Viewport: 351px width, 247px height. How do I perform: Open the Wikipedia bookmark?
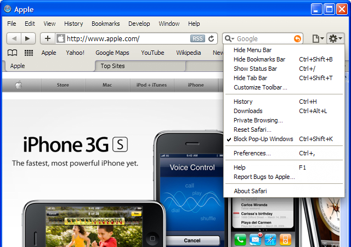coord(189,53)
